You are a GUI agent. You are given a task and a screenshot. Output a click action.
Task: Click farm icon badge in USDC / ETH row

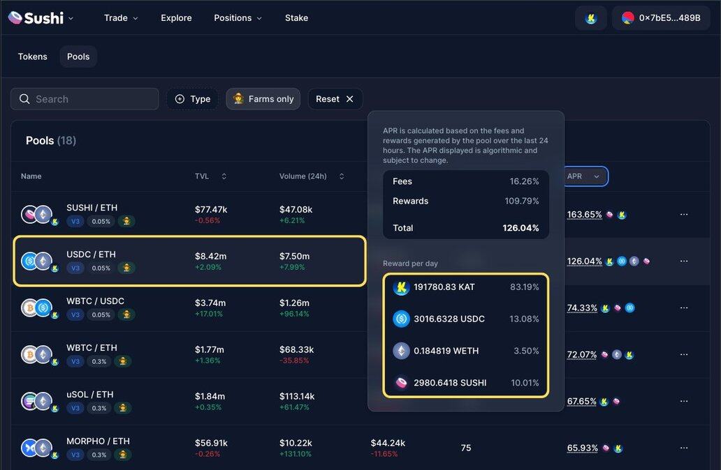tap(126, 268)
